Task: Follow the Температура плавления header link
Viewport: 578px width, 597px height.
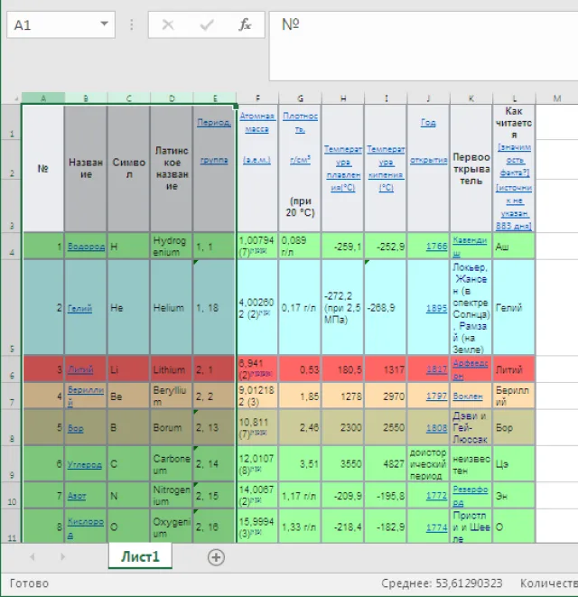Action: [343, 168]
